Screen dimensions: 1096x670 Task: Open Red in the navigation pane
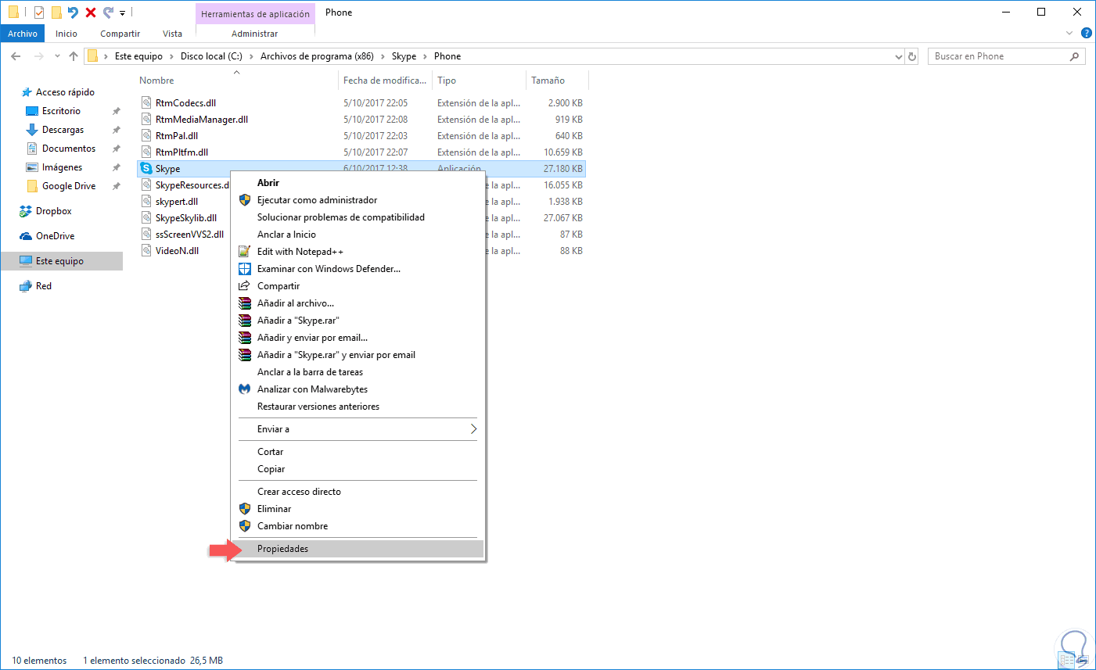coord(44,286)
